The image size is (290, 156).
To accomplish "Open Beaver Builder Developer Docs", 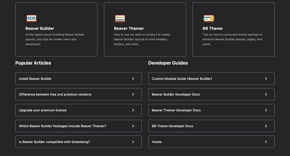I will [x=211, y=95].
